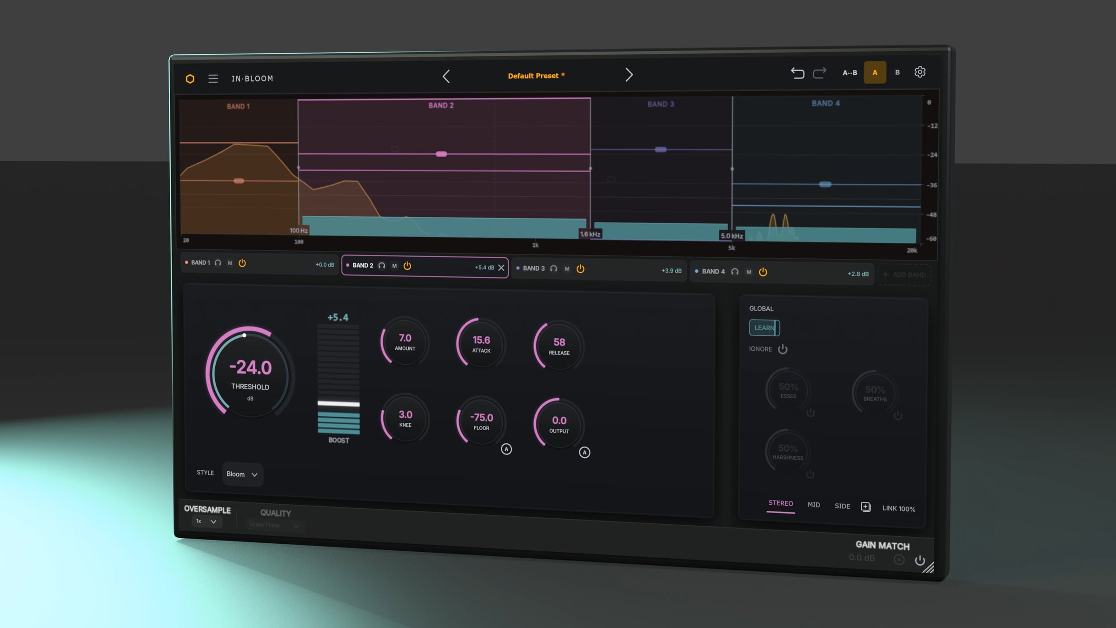Toggle Band 2 power button
This screenshot has height=628, width=1116.
click(x=407, y=266)
